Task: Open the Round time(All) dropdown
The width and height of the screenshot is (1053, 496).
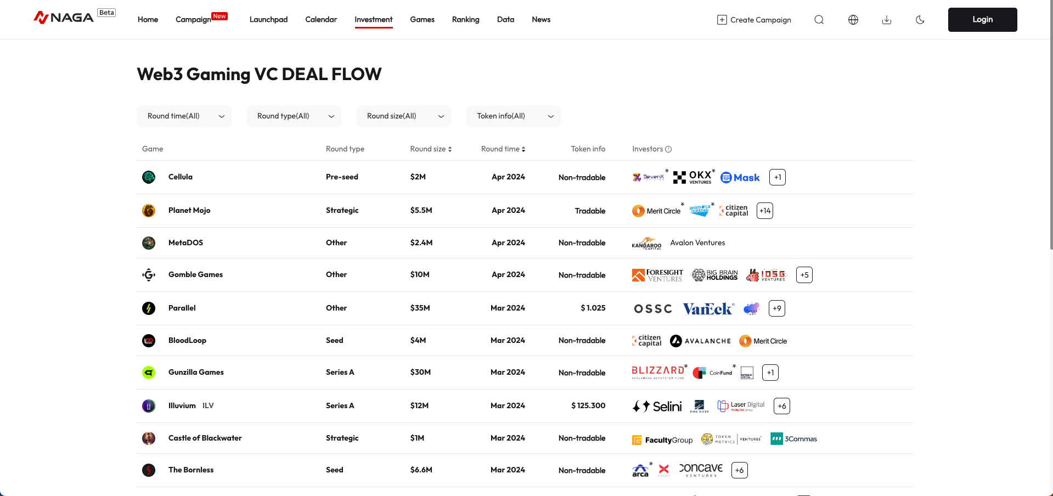Action: [x=184, y=116]
